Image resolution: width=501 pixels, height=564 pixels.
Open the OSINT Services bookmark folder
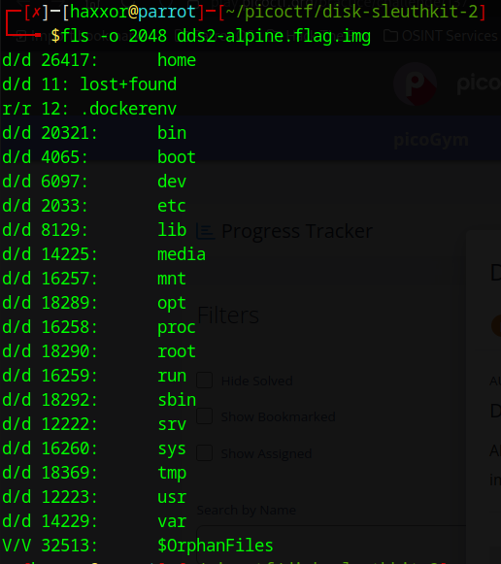441,36
